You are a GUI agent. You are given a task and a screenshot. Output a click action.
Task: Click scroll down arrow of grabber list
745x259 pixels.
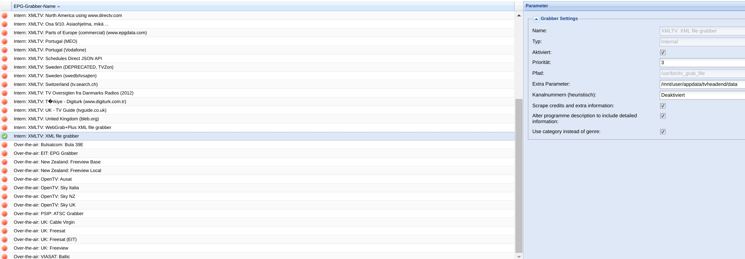pyautogui.click(x=518, y=256)
